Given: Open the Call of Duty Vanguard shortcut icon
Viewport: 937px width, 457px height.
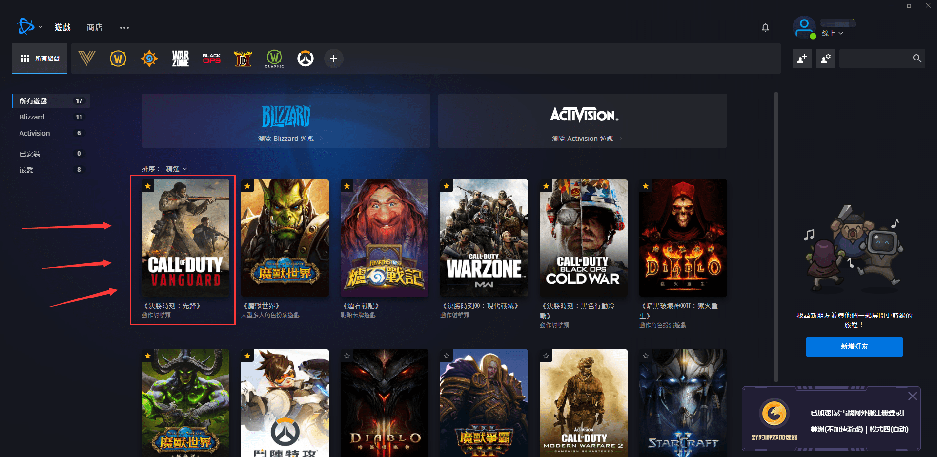Looking at the screenshot, I should [87, 59].
